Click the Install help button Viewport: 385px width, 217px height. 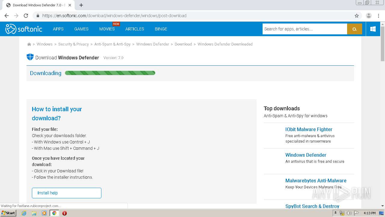coord(66,193)
